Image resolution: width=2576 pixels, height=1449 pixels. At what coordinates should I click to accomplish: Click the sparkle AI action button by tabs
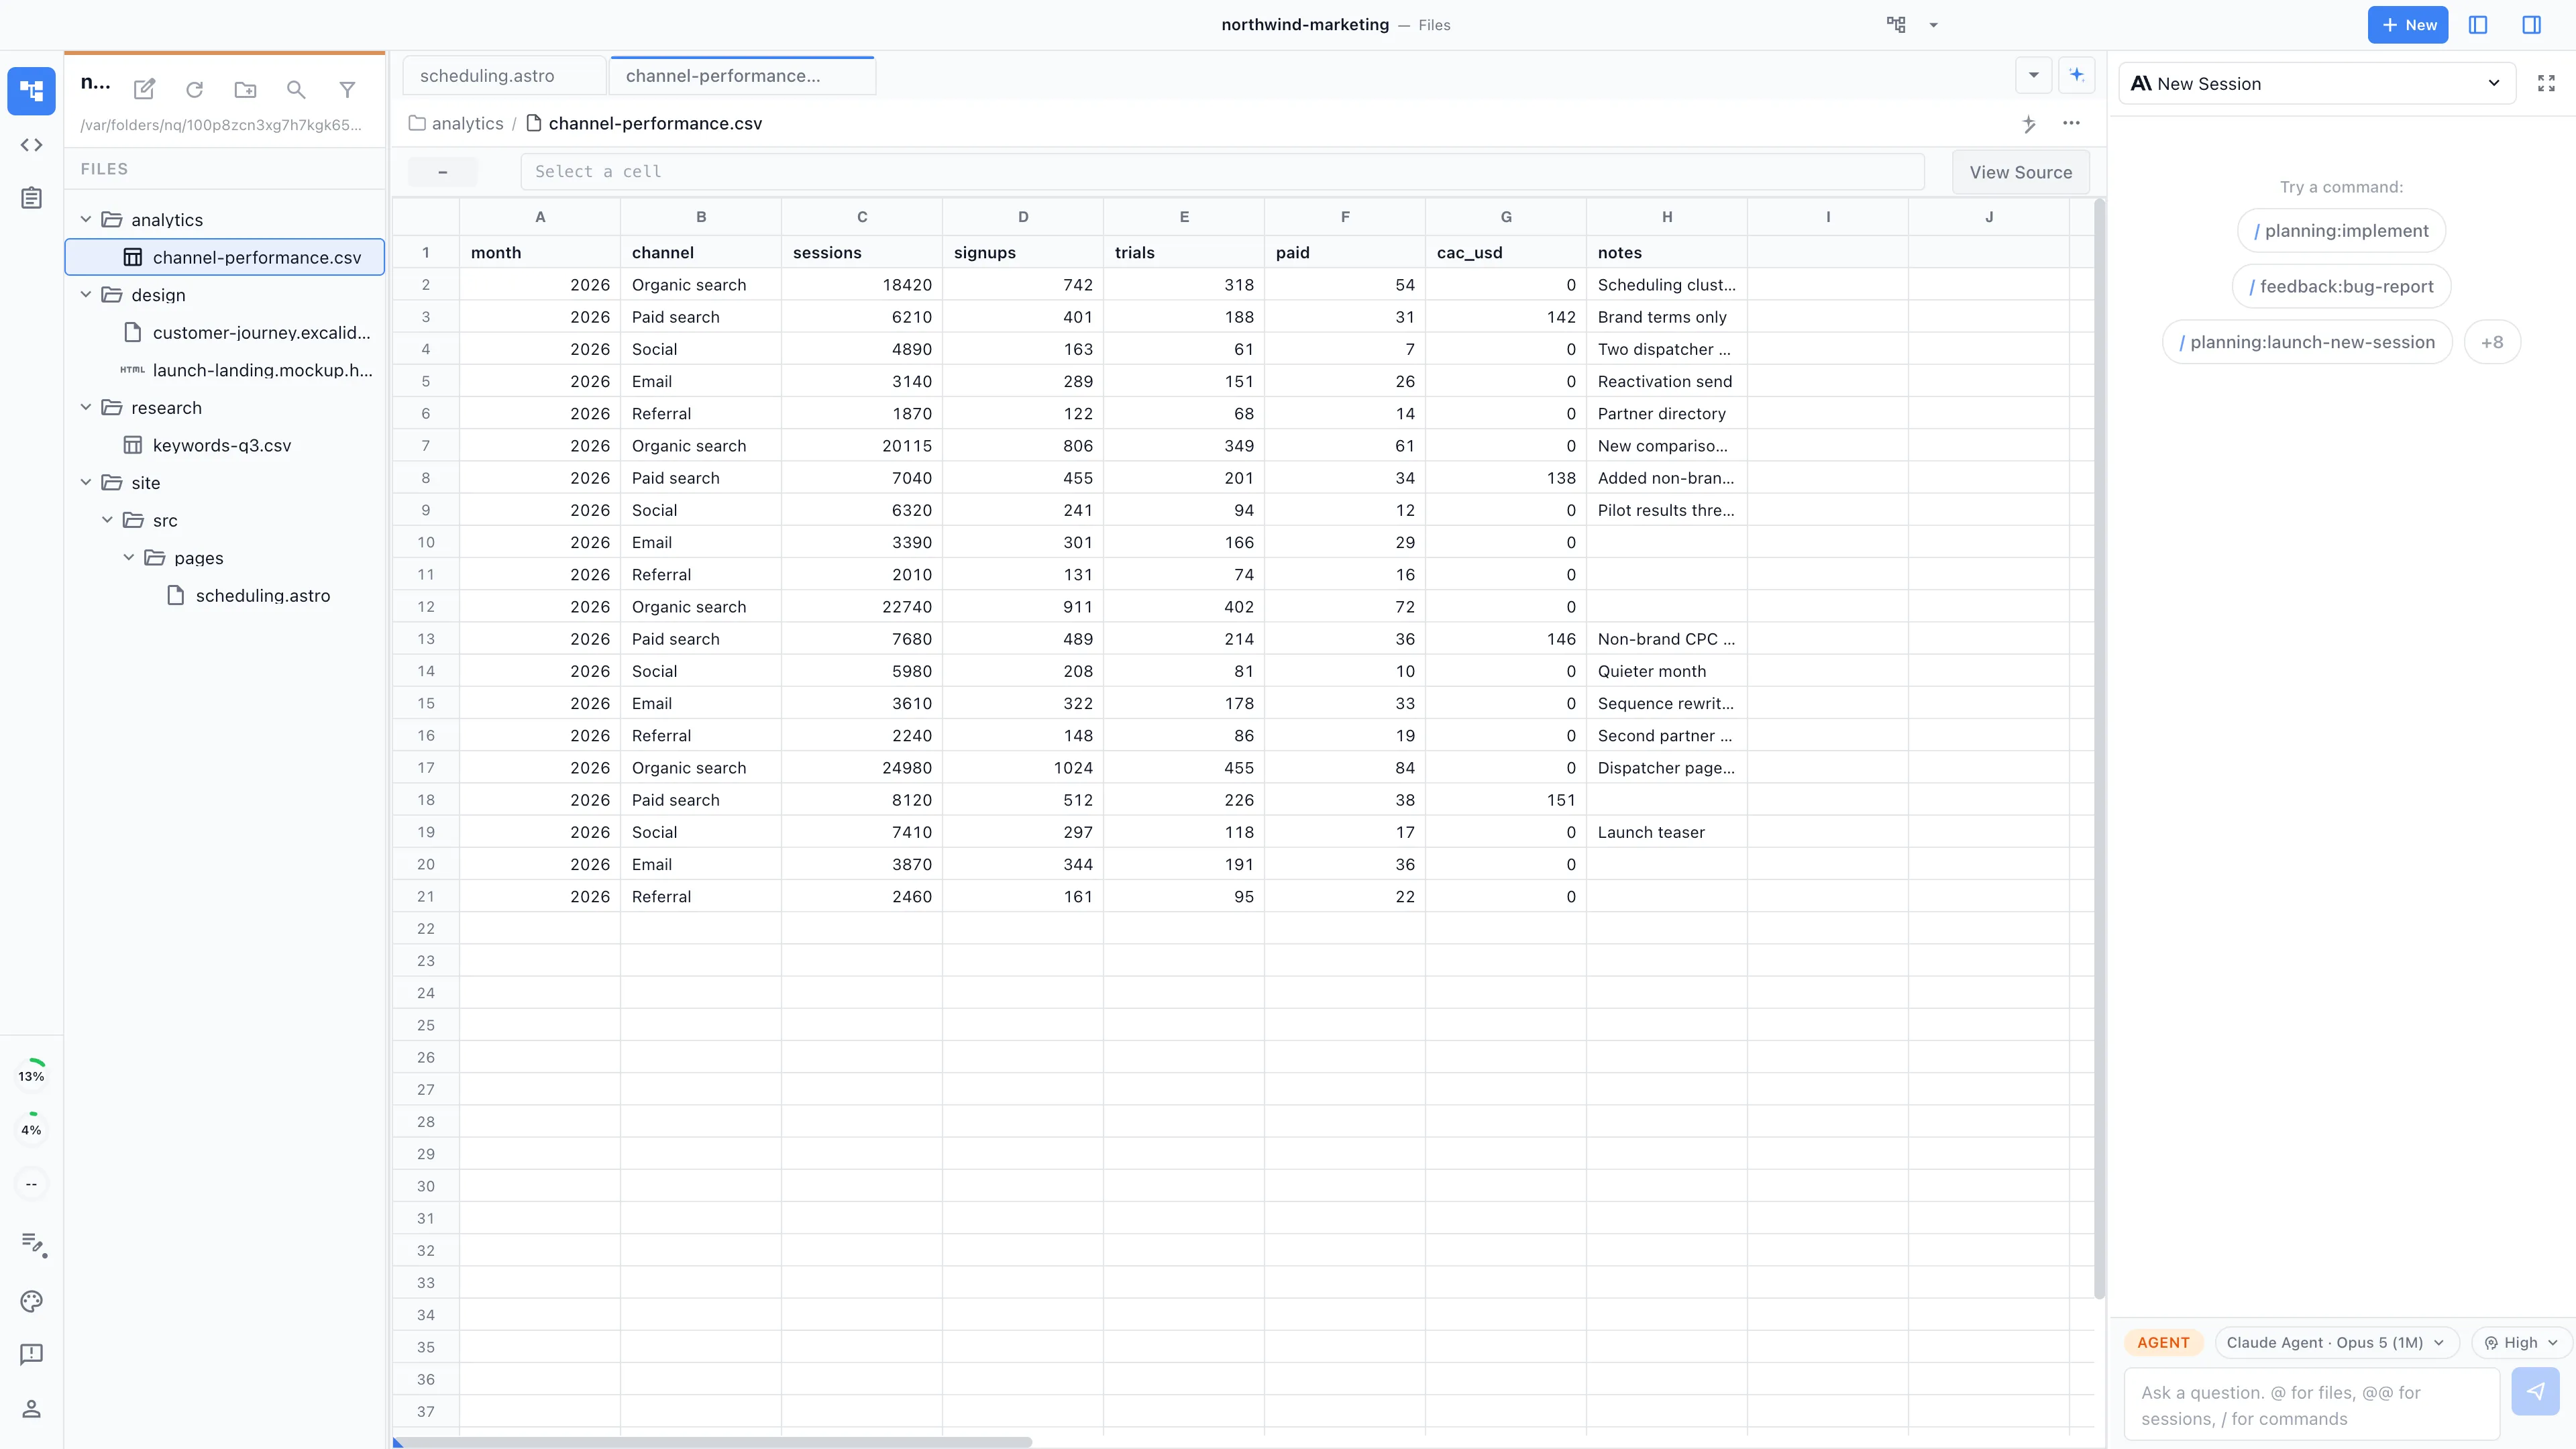coord(2077,75)
